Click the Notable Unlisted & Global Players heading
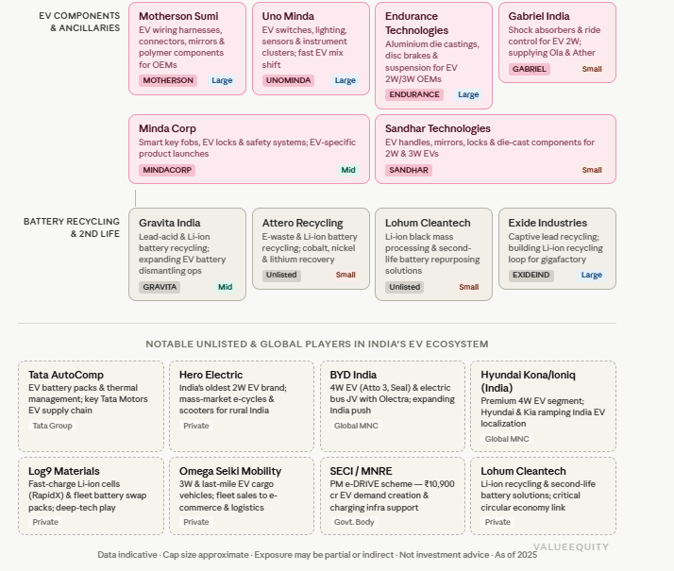This screenshot has height=571, width=674. [x=317, y=344]
